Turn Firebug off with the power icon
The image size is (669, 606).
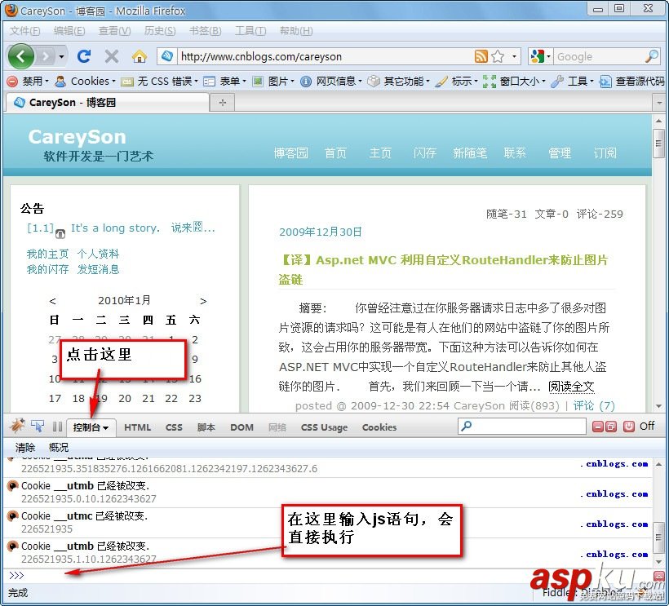628,427
